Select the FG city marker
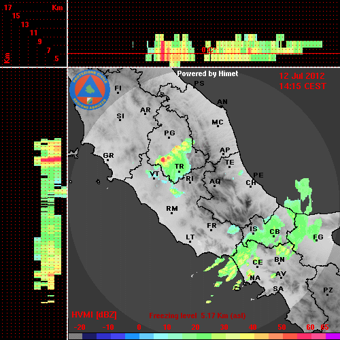The image size is (340, 340). (x=316, y=240)
